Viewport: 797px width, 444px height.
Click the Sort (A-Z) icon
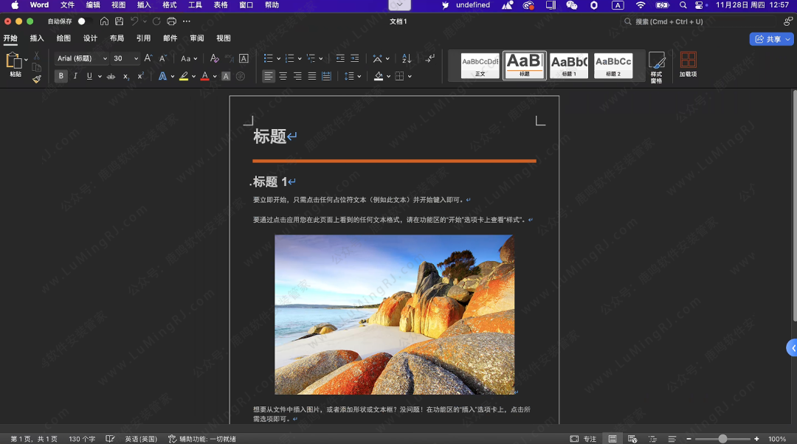pyautogui.click(x=407, y=58)
